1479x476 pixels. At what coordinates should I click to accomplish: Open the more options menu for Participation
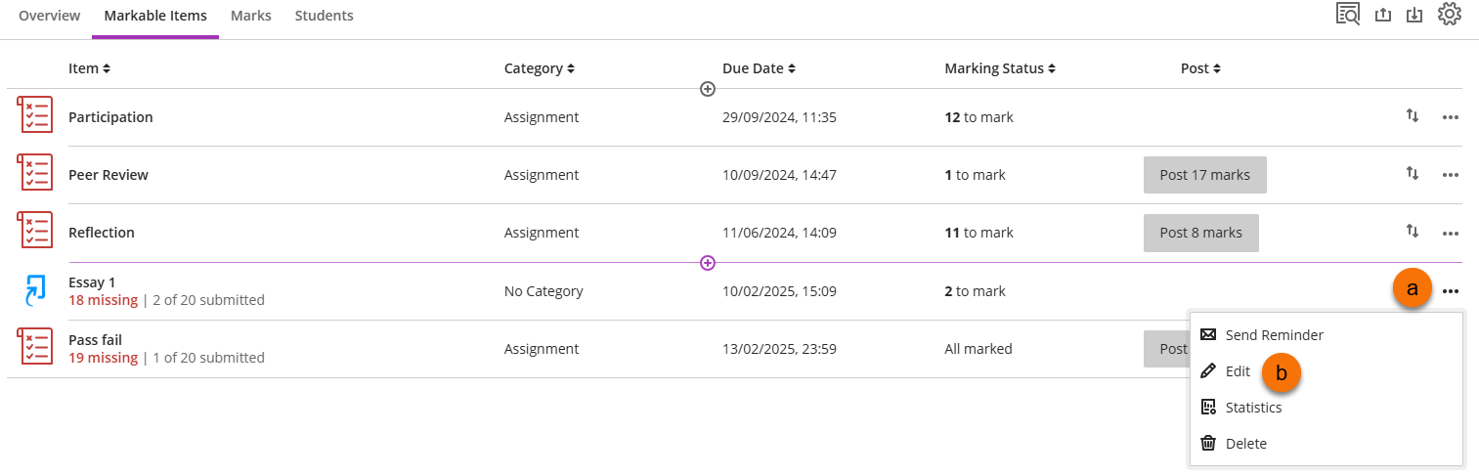pyautogui.click(x=1451, y=117)
